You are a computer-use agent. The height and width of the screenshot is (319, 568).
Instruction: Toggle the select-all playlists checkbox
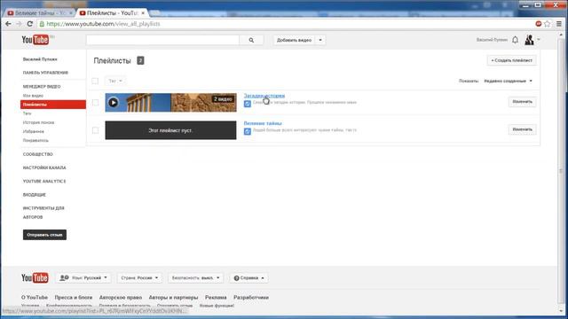(95, 81)
